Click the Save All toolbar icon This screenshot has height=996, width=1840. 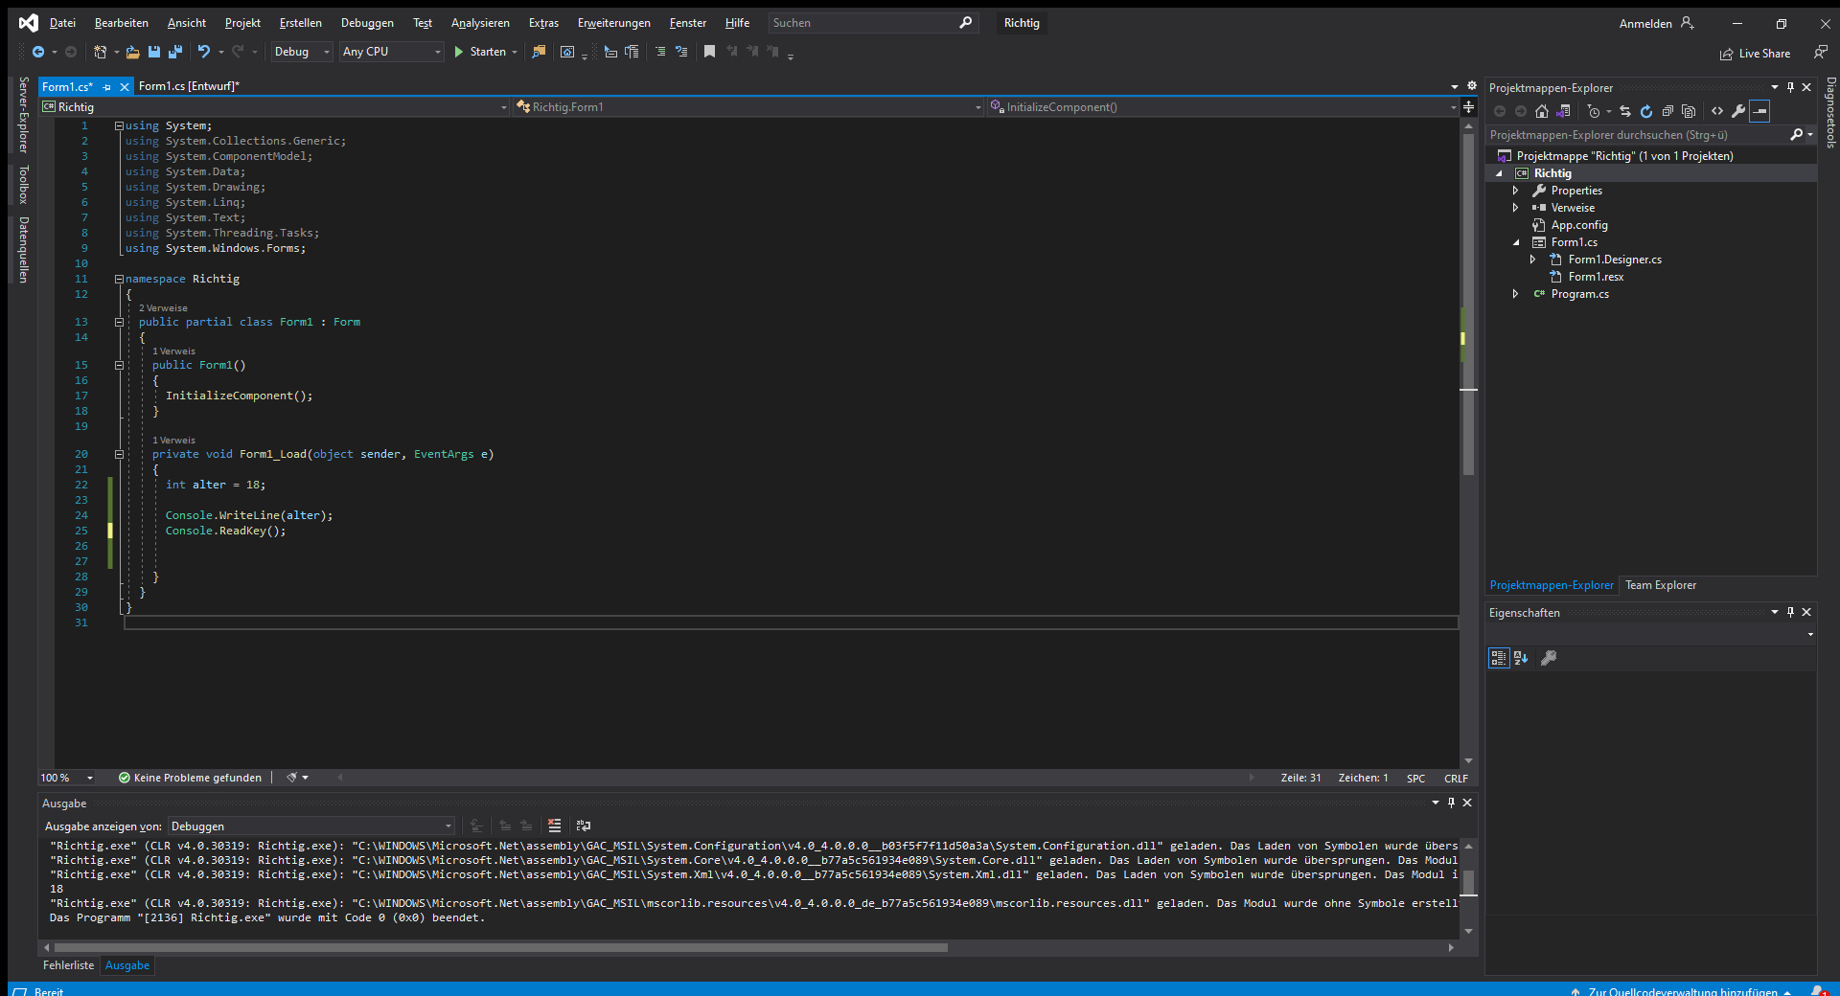point(176,52)
